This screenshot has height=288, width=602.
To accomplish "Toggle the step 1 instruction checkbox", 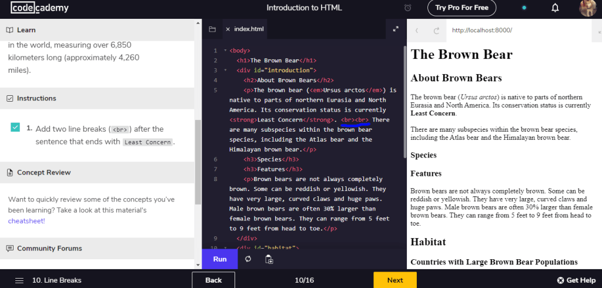I will 15,128.
